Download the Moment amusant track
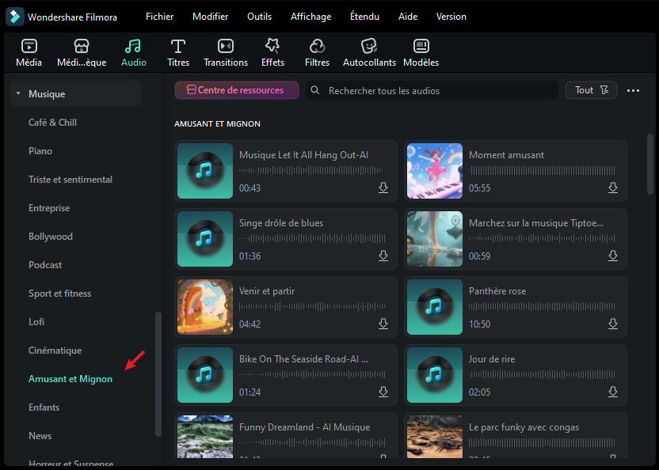The width and height of the screenshot is (659, 470). (612, 188)
